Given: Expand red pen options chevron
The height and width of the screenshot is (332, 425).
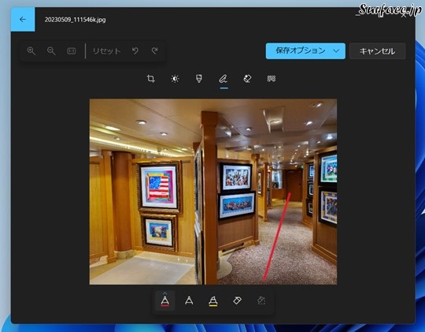Looking at the screenshot, I should pos(164,293).
